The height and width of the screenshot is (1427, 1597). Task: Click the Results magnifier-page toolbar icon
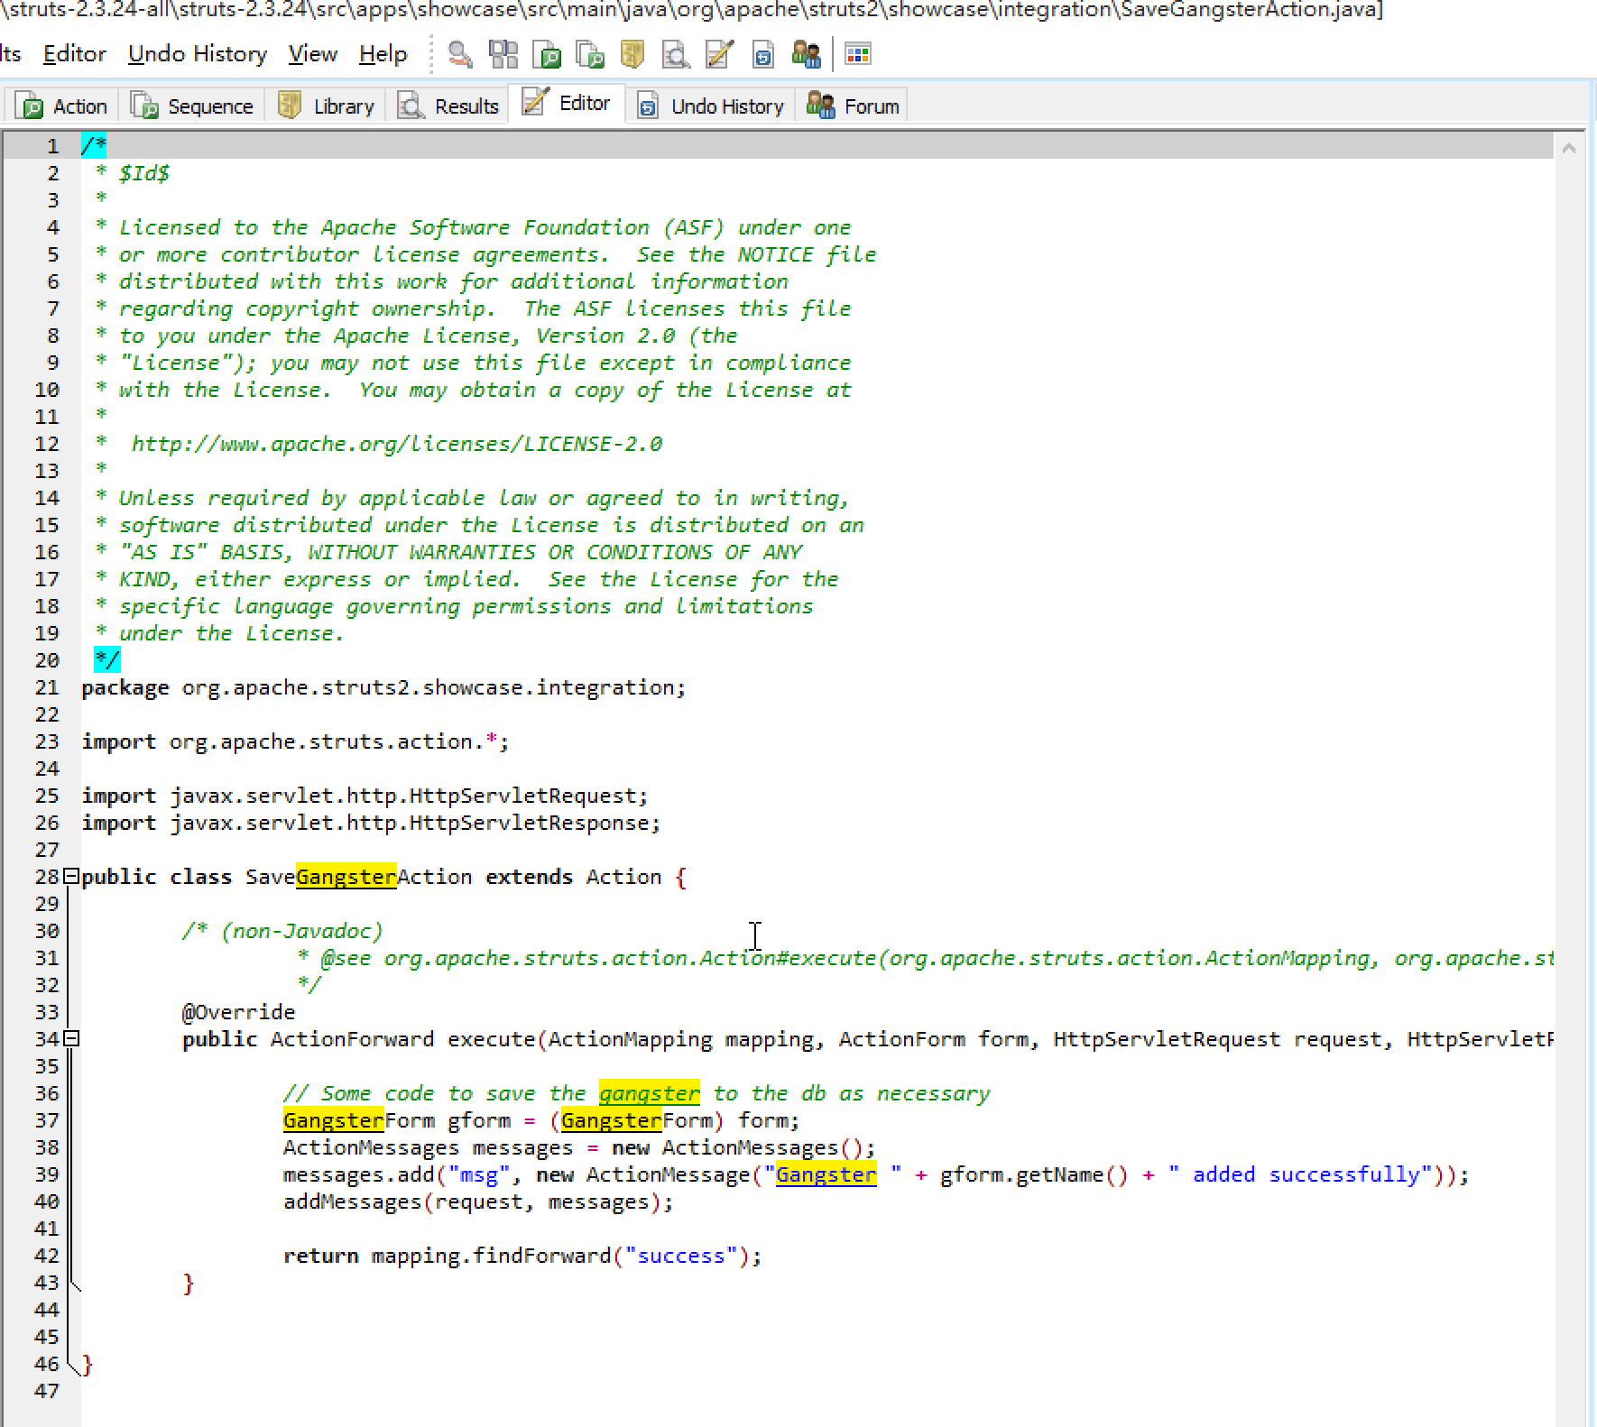(x=675, y=55)
